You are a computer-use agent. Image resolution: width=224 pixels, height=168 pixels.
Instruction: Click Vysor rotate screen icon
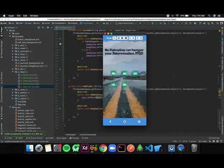coord(138,38)
